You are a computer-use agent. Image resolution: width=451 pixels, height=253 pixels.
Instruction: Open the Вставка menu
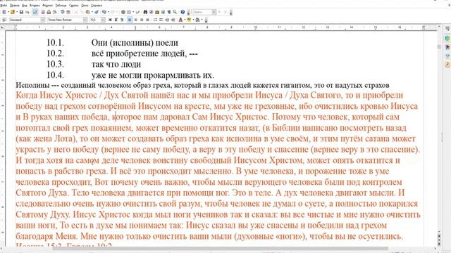click(35, 6)
